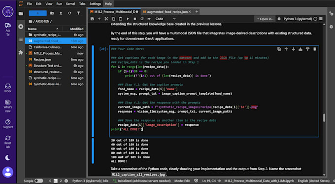Open Recipes.json file

click(x=56, y=60)
